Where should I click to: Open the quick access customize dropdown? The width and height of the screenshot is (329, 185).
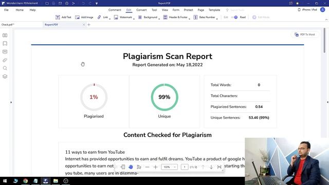[x=97, y=3]
